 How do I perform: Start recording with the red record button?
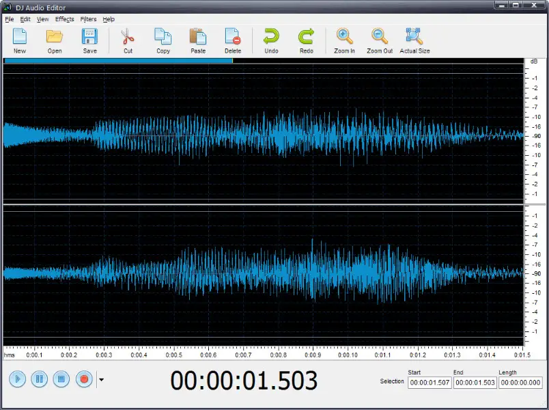point(84,379)
